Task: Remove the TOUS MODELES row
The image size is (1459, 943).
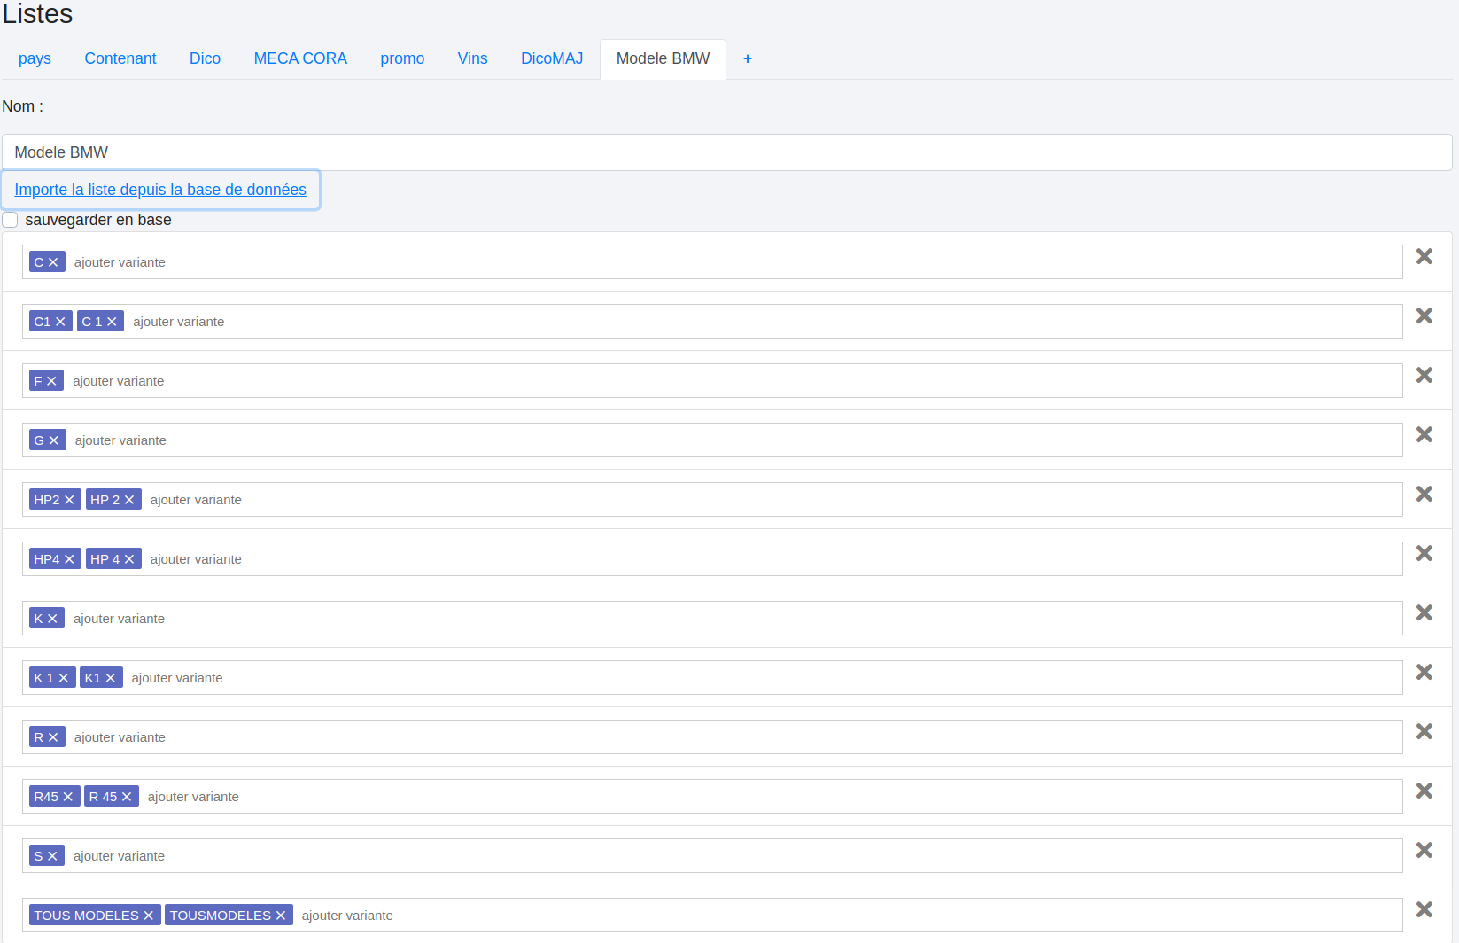Action: 1424,910
